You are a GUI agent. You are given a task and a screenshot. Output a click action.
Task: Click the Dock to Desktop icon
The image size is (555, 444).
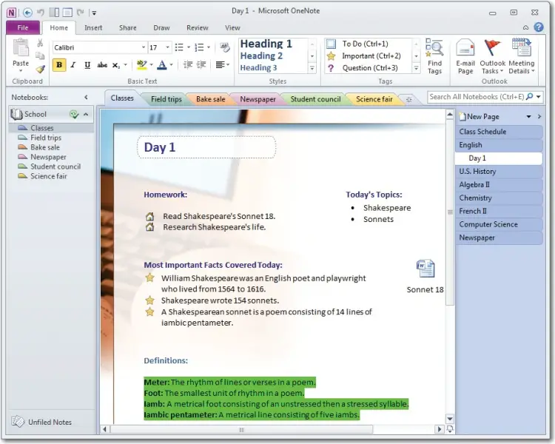(x=55, y=13)
